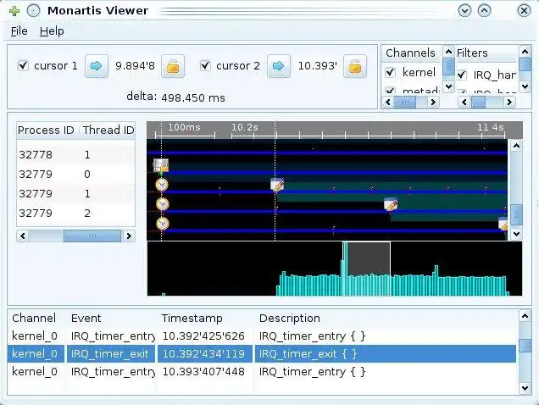Click the event list scroll up arrow
The height and width of the screenshot is (405, 539).
click(525, 315)
